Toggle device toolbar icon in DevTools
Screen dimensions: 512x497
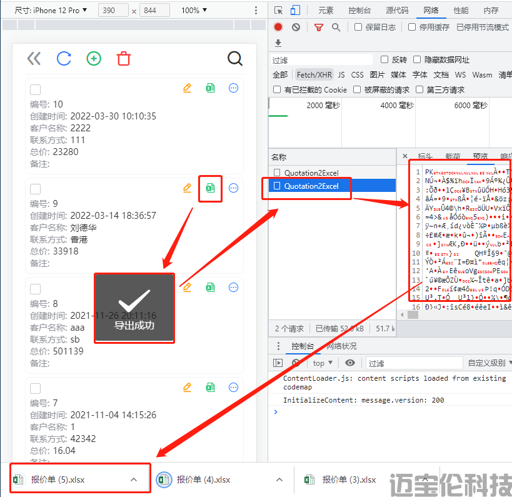click(295, 11)
